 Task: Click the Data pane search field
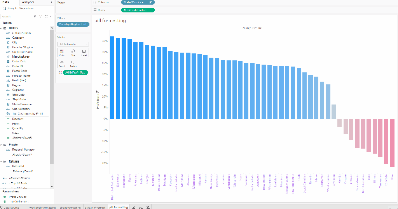click(16, 16)
